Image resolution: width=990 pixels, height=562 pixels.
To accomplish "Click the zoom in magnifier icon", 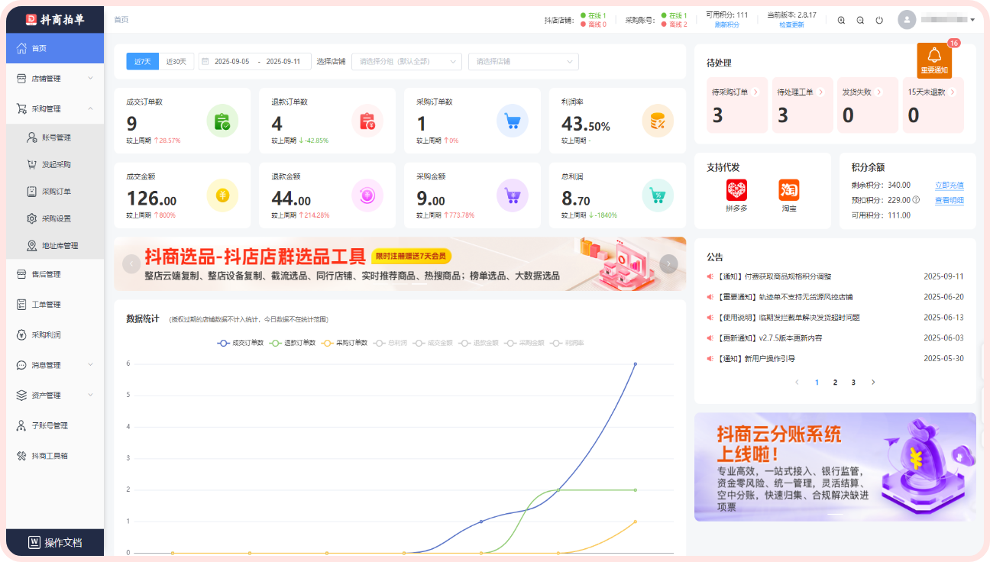I will coord(841,21).
